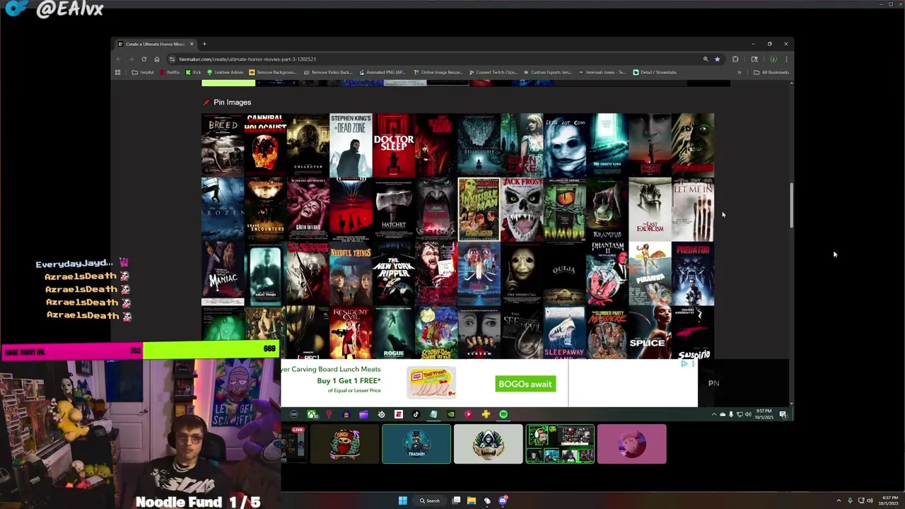Select the Hatchet poster

click(x=394, y=209)
